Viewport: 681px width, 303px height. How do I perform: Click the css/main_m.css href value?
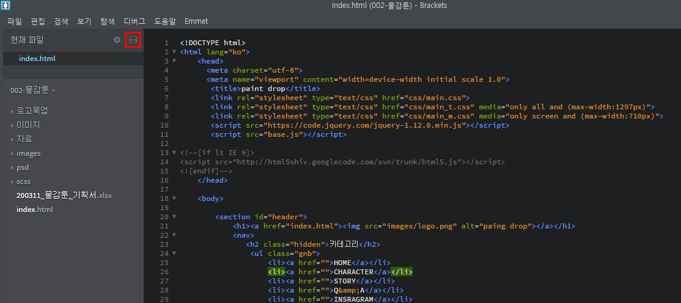click(439, 116)
